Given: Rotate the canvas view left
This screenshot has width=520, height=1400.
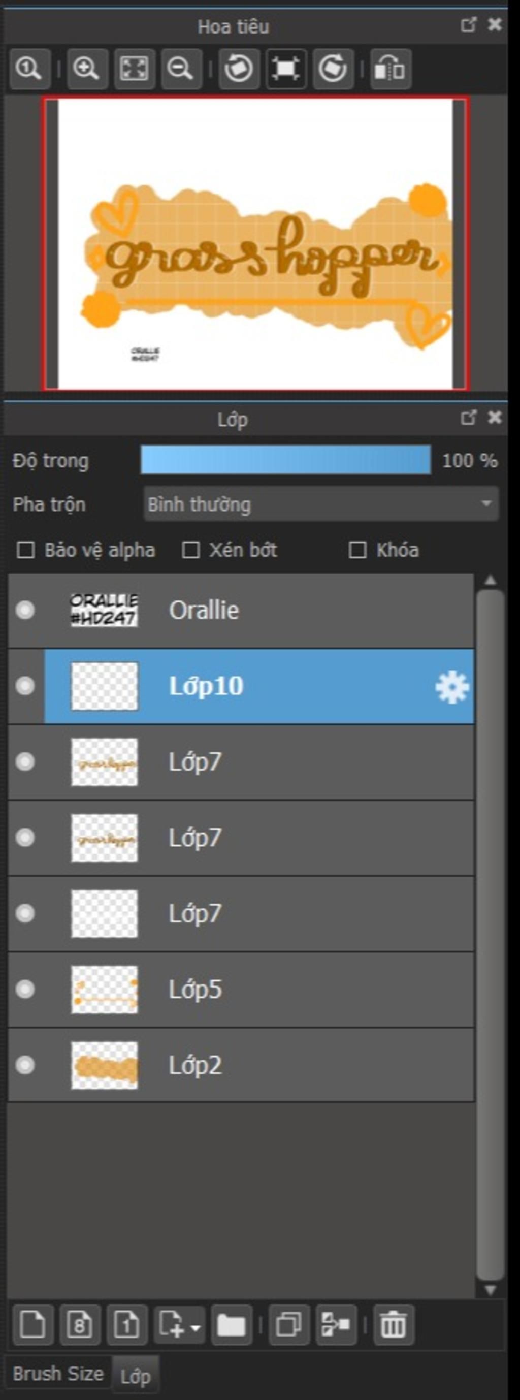Looking at the screenshot, I should pos(239,69).
